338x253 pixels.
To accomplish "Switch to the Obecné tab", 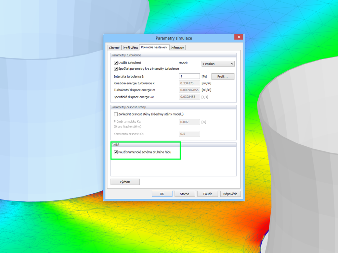I will pos(114,47).
